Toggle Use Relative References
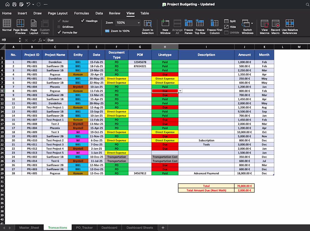This screenshot has width=310, height=231. pyautogui.click(x=290, y=27)
